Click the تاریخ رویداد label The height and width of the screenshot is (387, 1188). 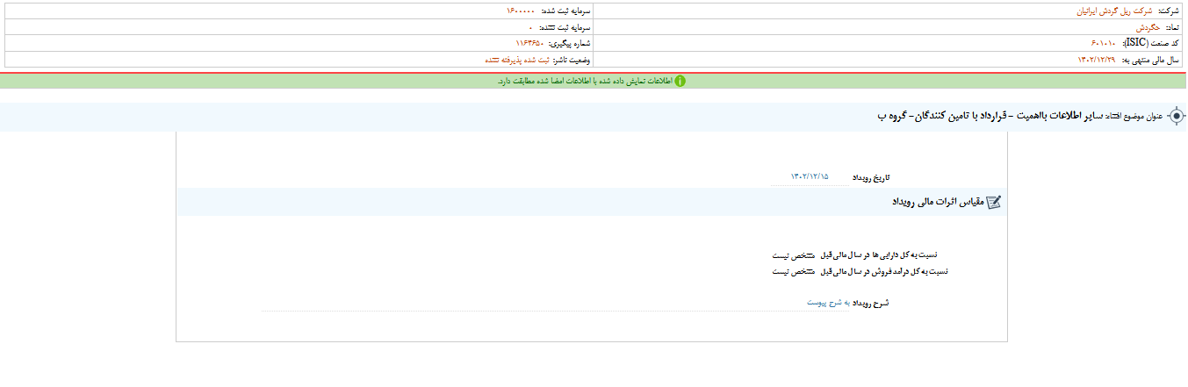point(871,176)
